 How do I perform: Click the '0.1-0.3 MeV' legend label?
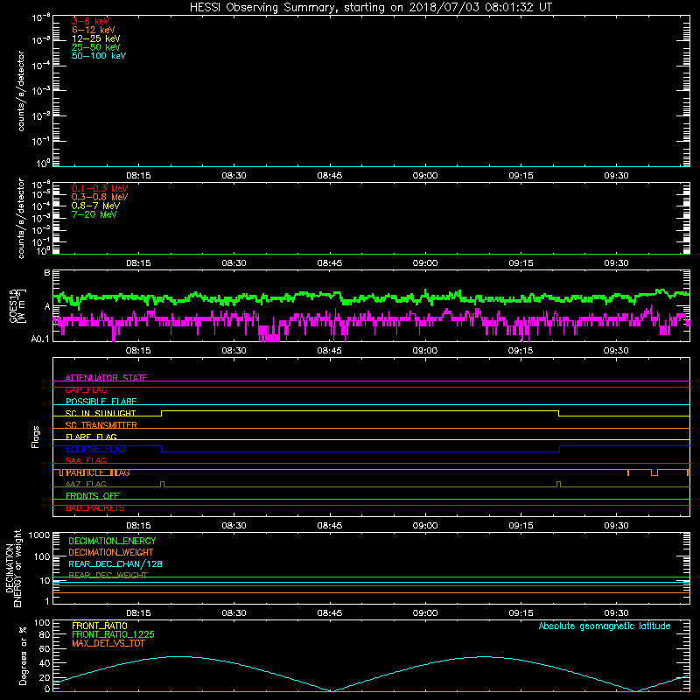point(100,188)
